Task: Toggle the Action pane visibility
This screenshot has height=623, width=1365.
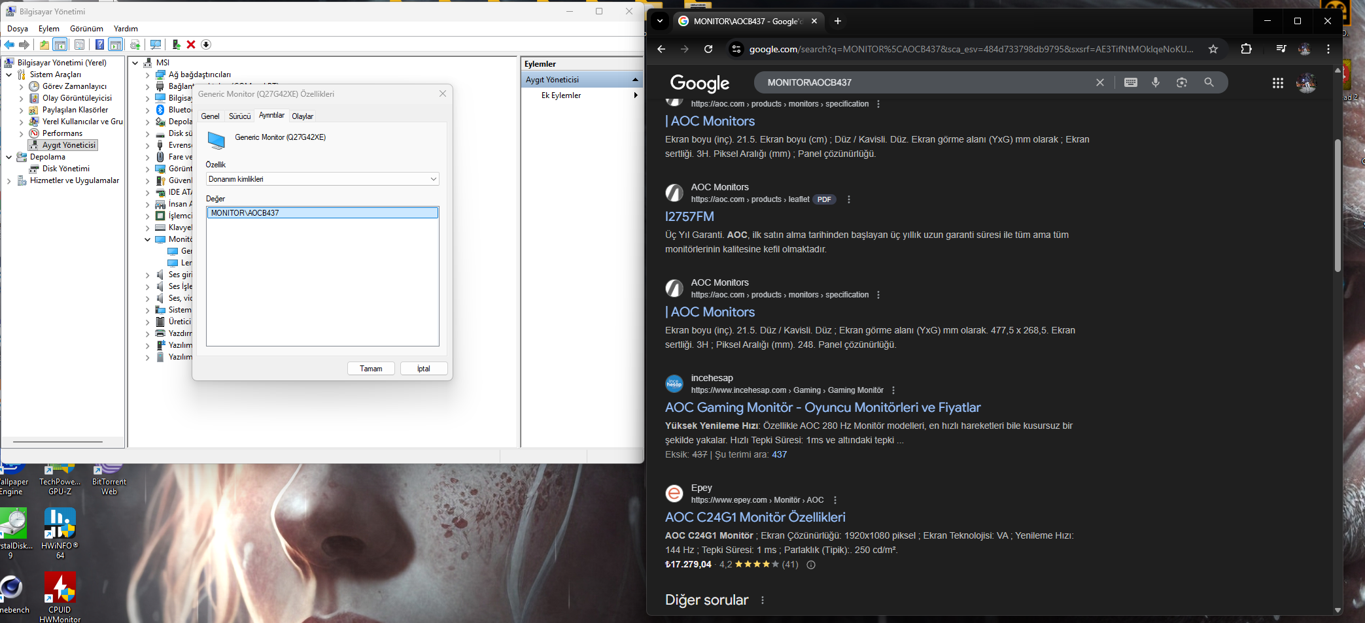Action: coord(116,44)
